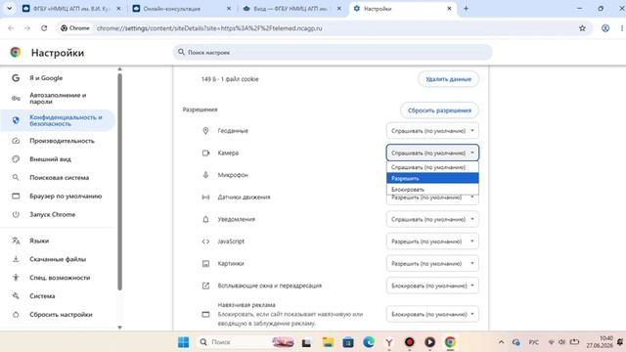Open the Windows Start menu

(183, 342)
